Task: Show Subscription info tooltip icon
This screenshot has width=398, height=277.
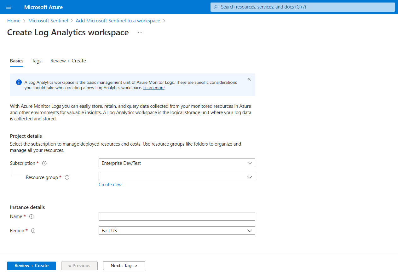Action: tap(44, 163)
